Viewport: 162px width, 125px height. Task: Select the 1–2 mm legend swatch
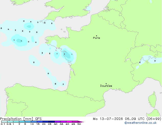[16, 122]
